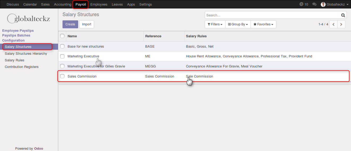Open the Employees menu
Viewport: 351px width, 151px height.
pos(99,4)
